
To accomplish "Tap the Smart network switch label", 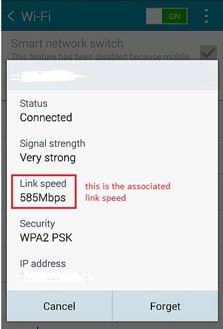I will pos(67,43).
